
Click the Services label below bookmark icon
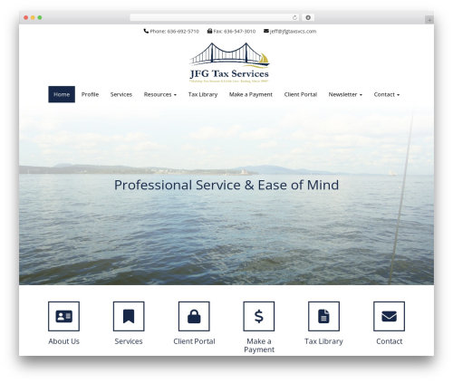(x=129, y=341)
